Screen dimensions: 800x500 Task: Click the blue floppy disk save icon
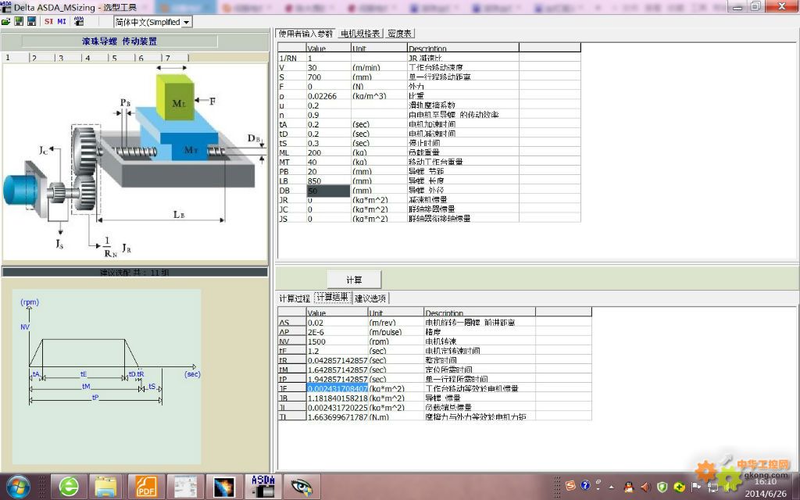(31, 21)
